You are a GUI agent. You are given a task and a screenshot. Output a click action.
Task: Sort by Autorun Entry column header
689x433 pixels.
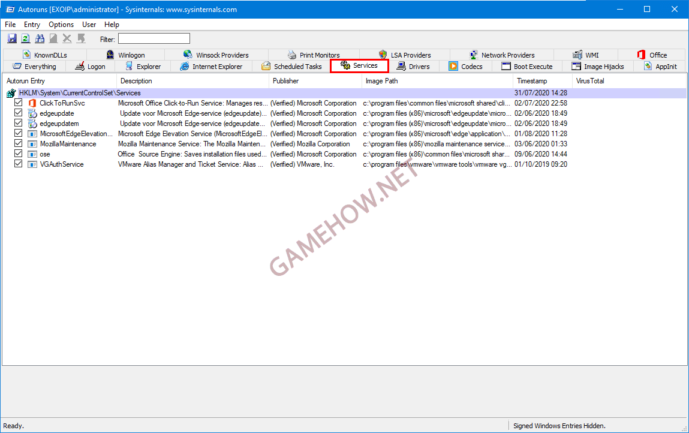(60, 81)
